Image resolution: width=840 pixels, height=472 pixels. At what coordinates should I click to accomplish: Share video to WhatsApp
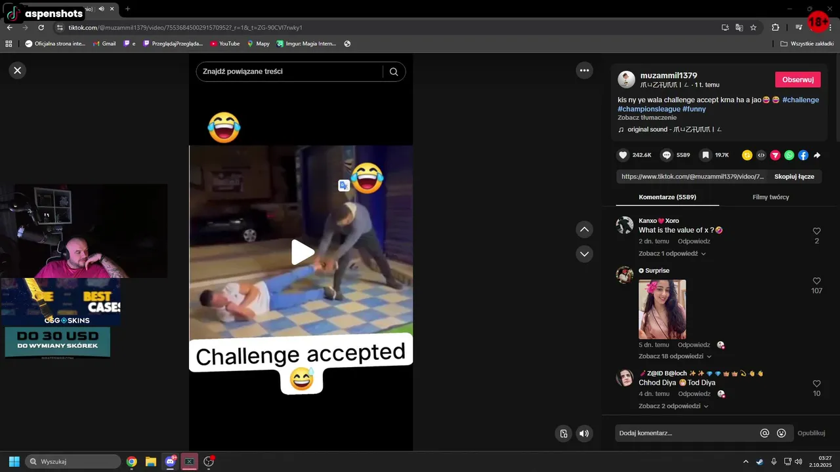point(789,155)
